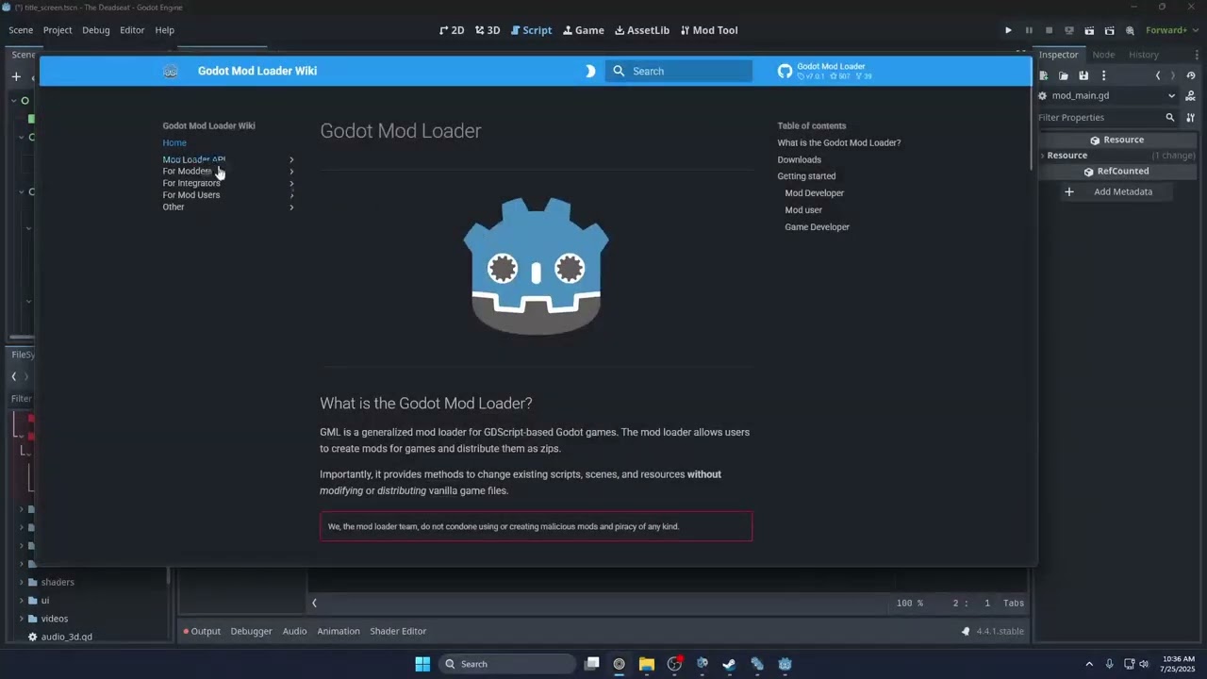1207x679 pixels.
Task: Jump to Game Developer in table of contents
Action: [817, 227]
